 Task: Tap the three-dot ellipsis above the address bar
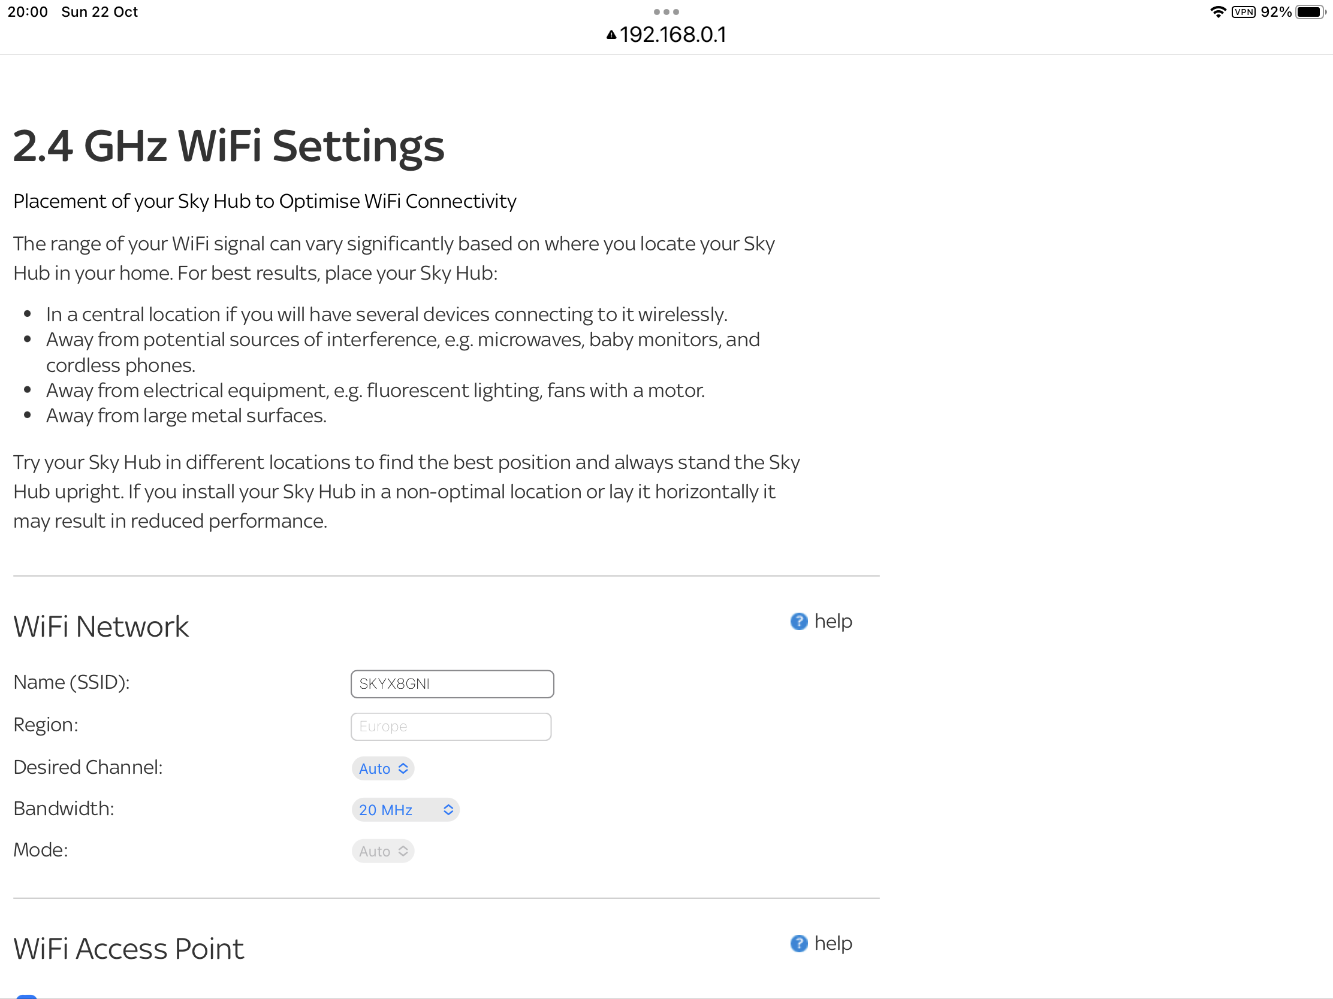point(666,11)
